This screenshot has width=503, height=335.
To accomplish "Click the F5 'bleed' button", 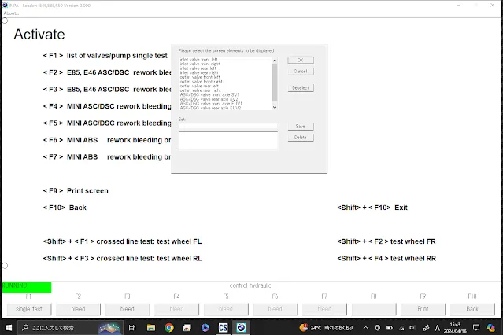I will point(226,309).
